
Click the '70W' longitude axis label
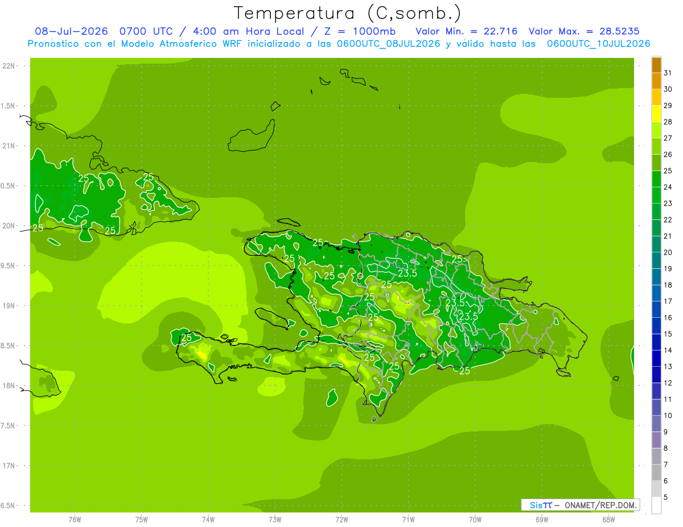pos(475,520)
